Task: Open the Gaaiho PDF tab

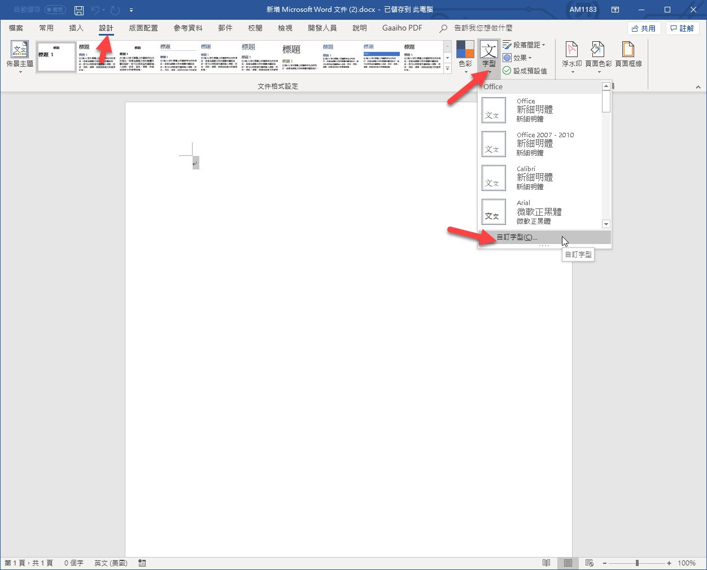Action: coord(402,28)
